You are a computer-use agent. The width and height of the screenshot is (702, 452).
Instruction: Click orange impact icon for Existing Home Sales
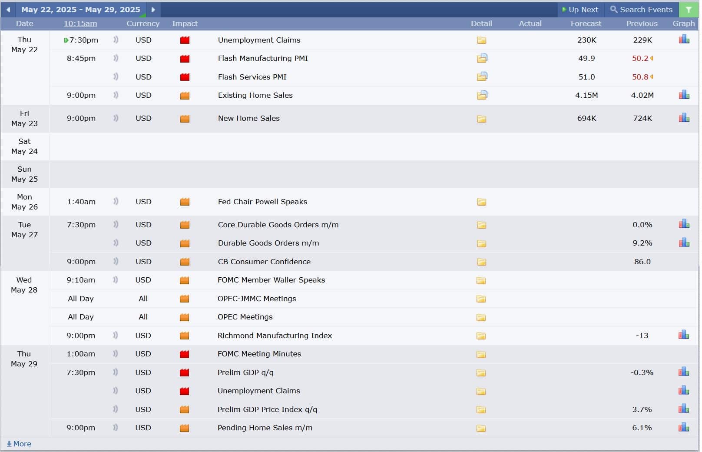[185, 96]
